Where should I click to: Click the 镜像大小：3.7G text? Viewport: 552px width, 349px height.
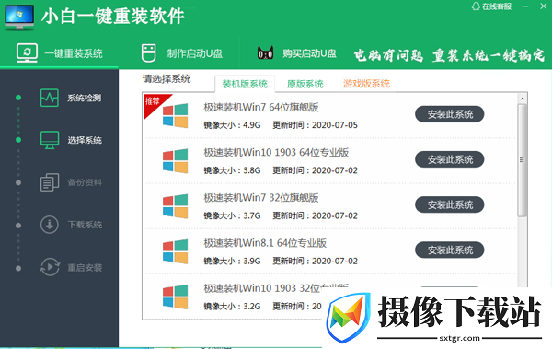pyautogui.click(x=233, y=215)
